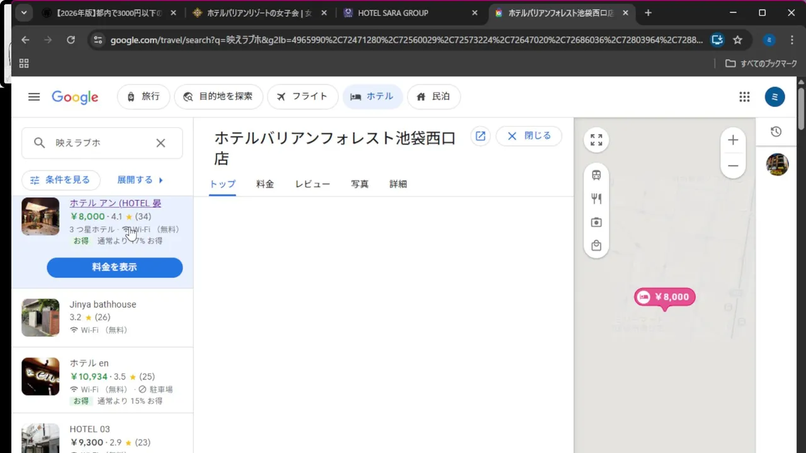Show transit stations on the map

[596, 176]
